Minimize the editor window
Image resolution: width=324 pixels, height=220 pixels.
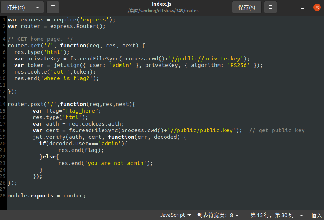(x=288, y=8)
